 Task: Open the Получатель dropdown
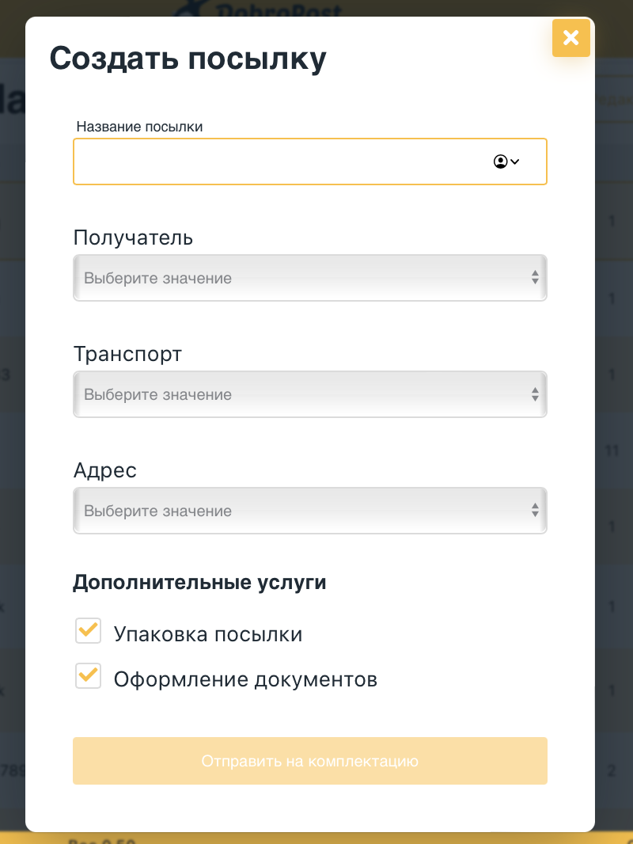301,278
